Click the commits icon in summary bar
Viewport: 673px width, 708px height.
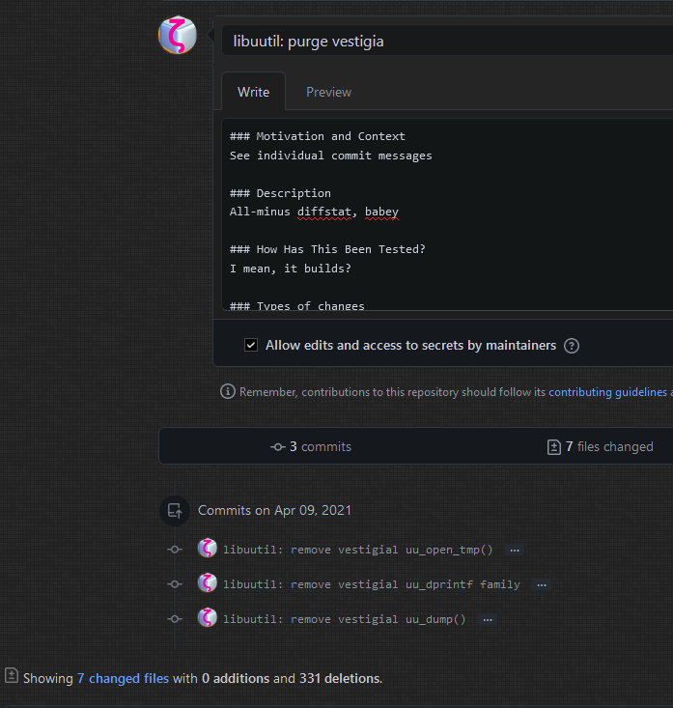pyautogui.click(x=278, y=447)
